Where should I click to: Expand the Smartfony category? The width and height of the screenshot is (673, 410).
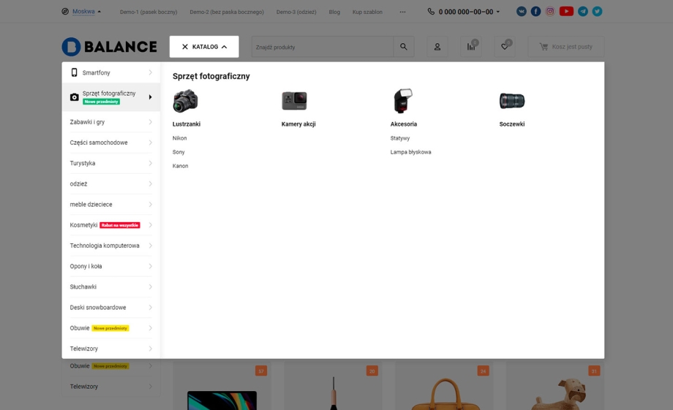111,73
